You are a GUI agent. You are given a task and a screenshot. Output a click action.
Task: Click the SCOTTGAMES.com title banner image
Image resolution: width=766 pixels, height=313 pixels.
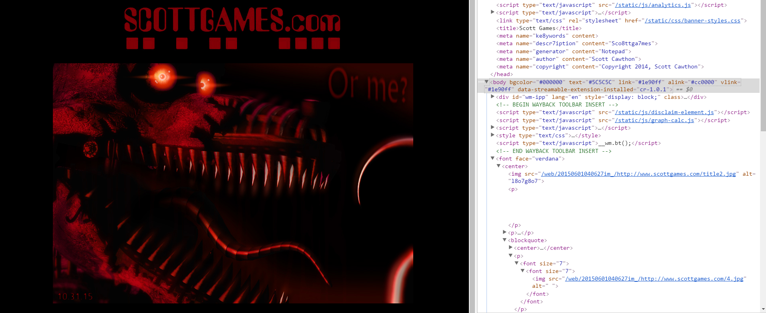coord(233,28)
